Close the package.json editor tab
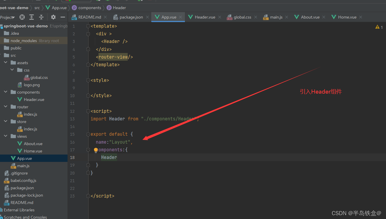 (147, 17)
